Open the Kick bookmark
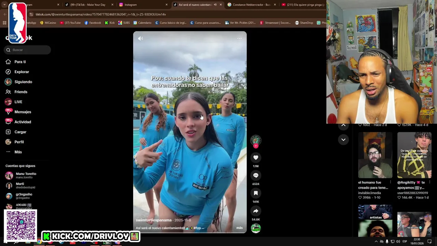The image size is (437, 246). 110,23
